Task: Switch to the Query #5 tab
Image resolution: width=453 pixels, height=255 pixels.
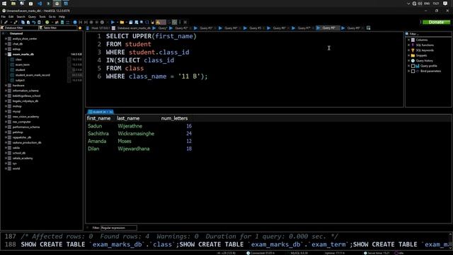Action: [253, 28]
